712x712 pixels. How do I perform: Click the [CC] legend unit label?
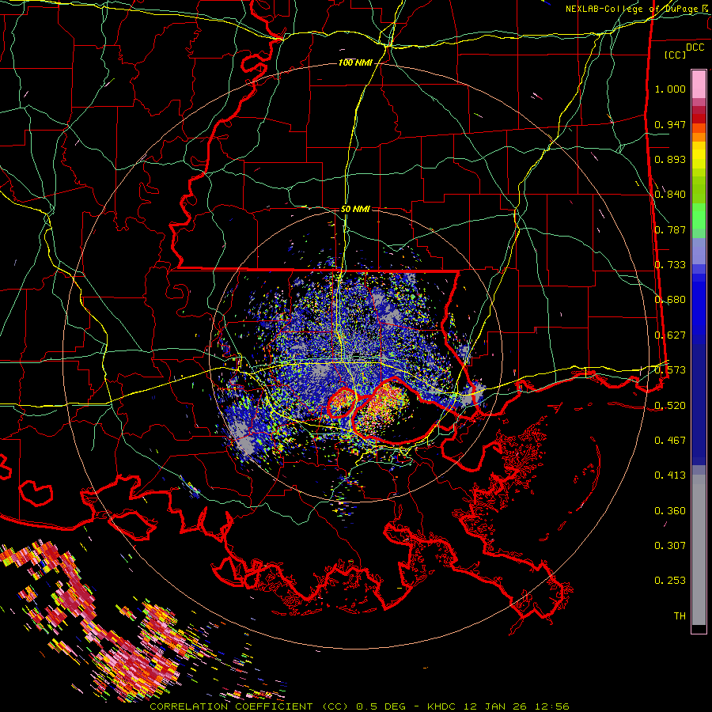click(x=676, y=55)
